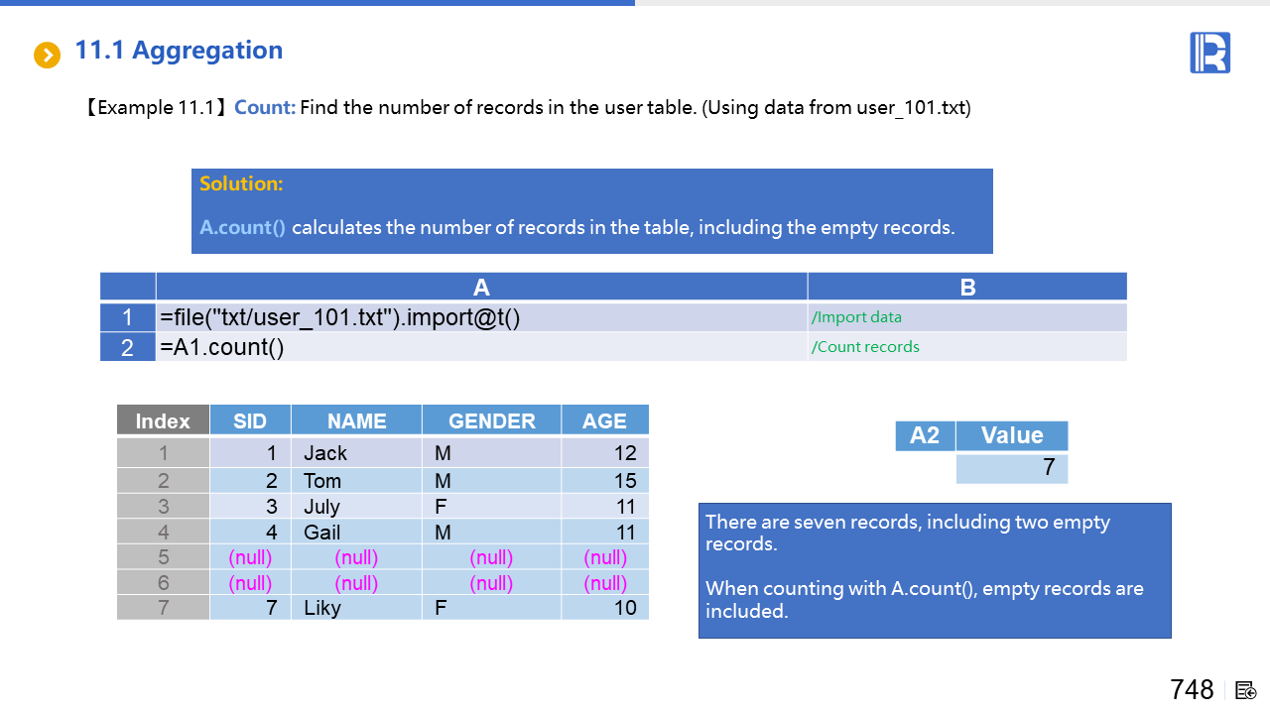Select the Liky row index 7

pyautogui.click(x=163, y=608)
